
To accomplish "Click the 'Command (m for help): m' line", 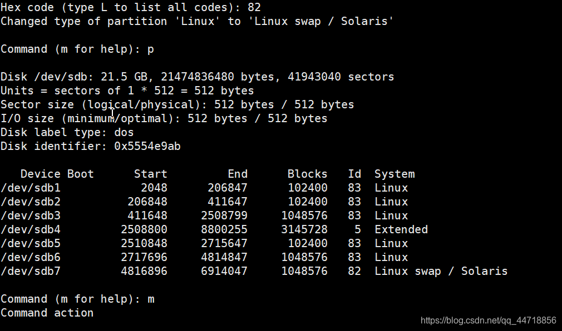I will [x=77, y=299].
